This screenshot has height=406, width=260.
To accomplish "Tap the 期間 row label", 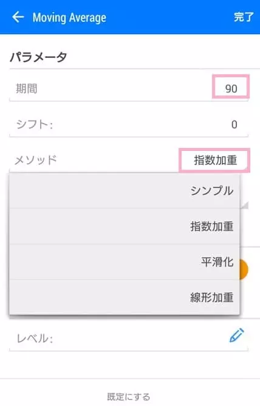I will (x=27, y=88).
